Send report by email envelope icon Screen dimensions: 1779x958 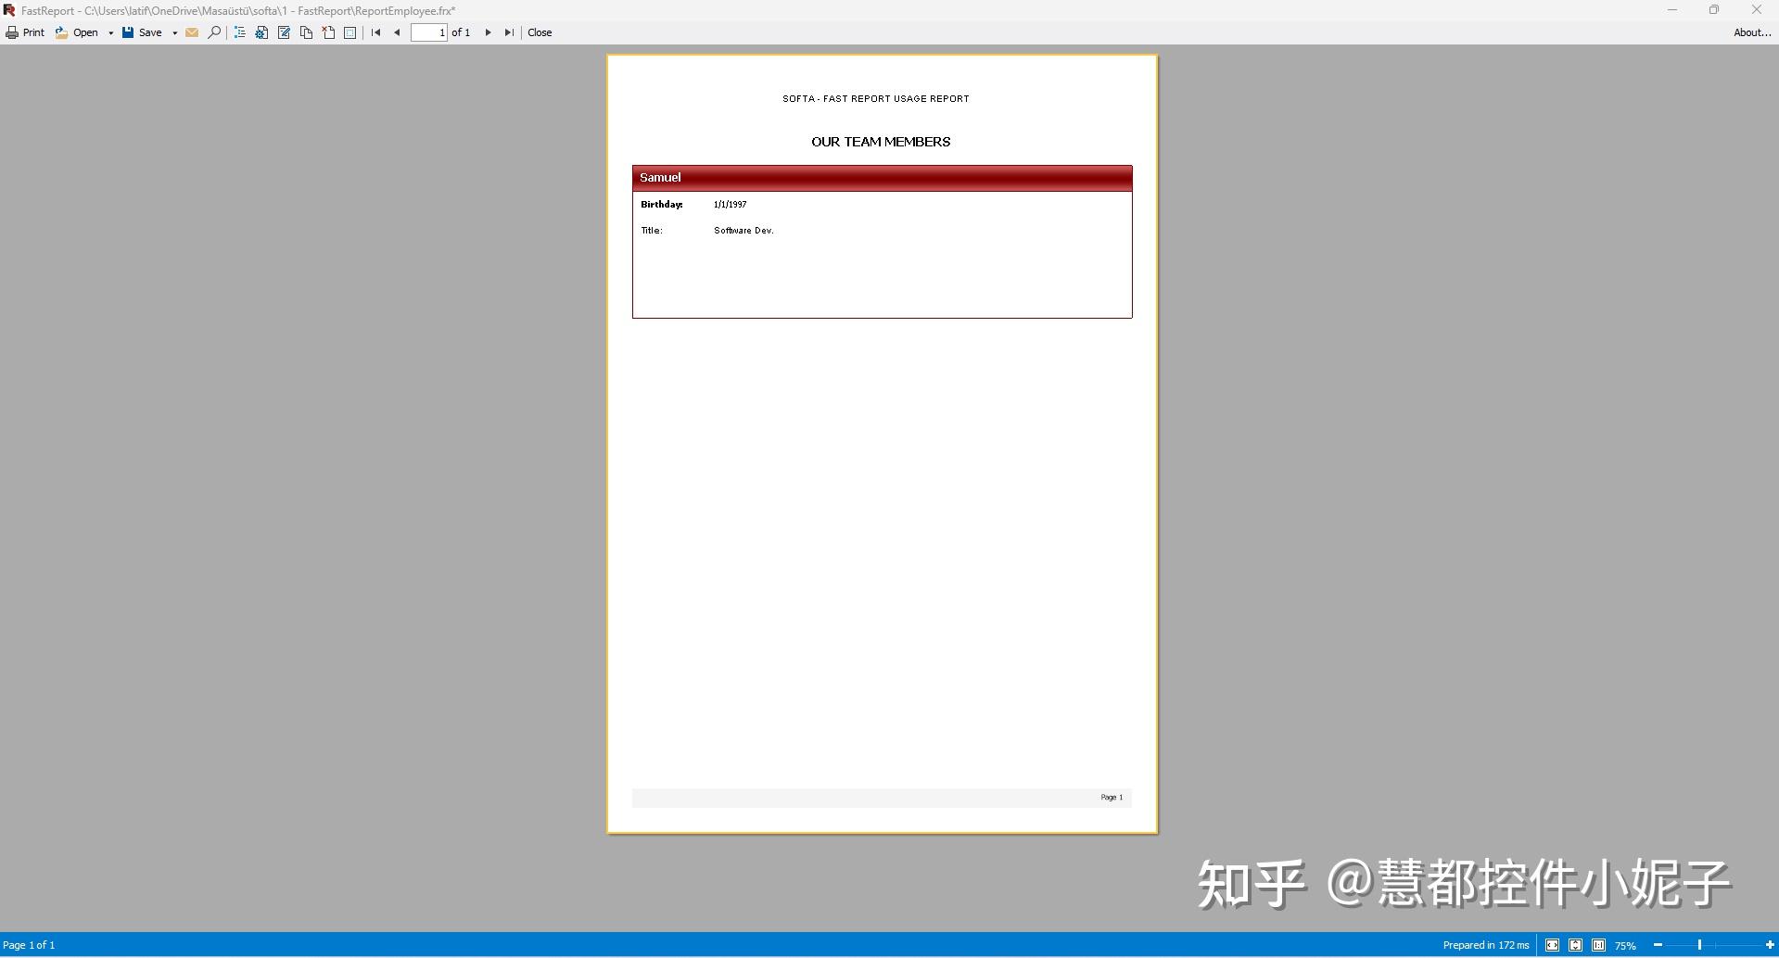pos(192,32)
